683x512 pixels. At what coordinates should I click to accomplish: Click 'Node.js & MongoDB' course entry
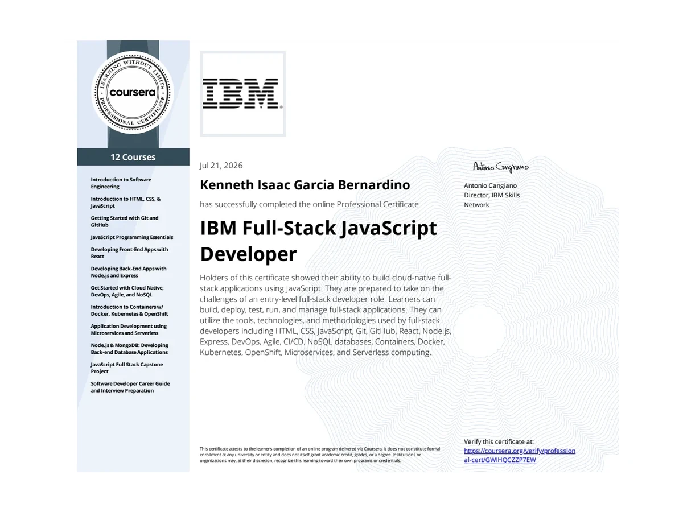click(130, 349)
